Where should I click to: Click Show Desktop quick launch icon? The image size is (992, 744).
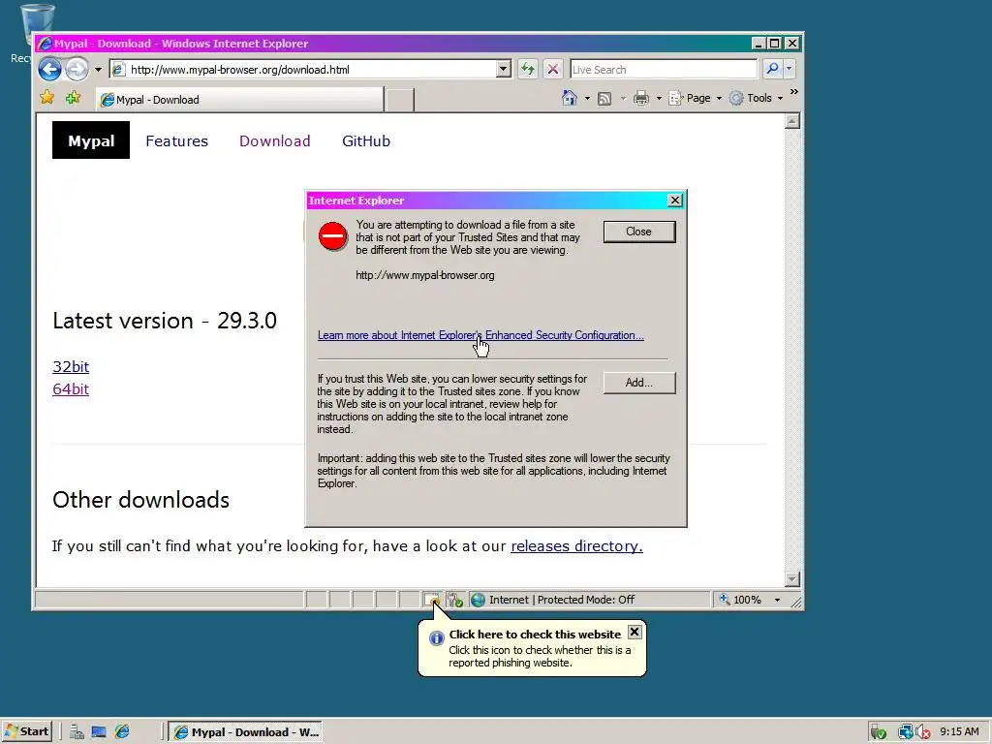pyautogui.click(x=99, y=732)
